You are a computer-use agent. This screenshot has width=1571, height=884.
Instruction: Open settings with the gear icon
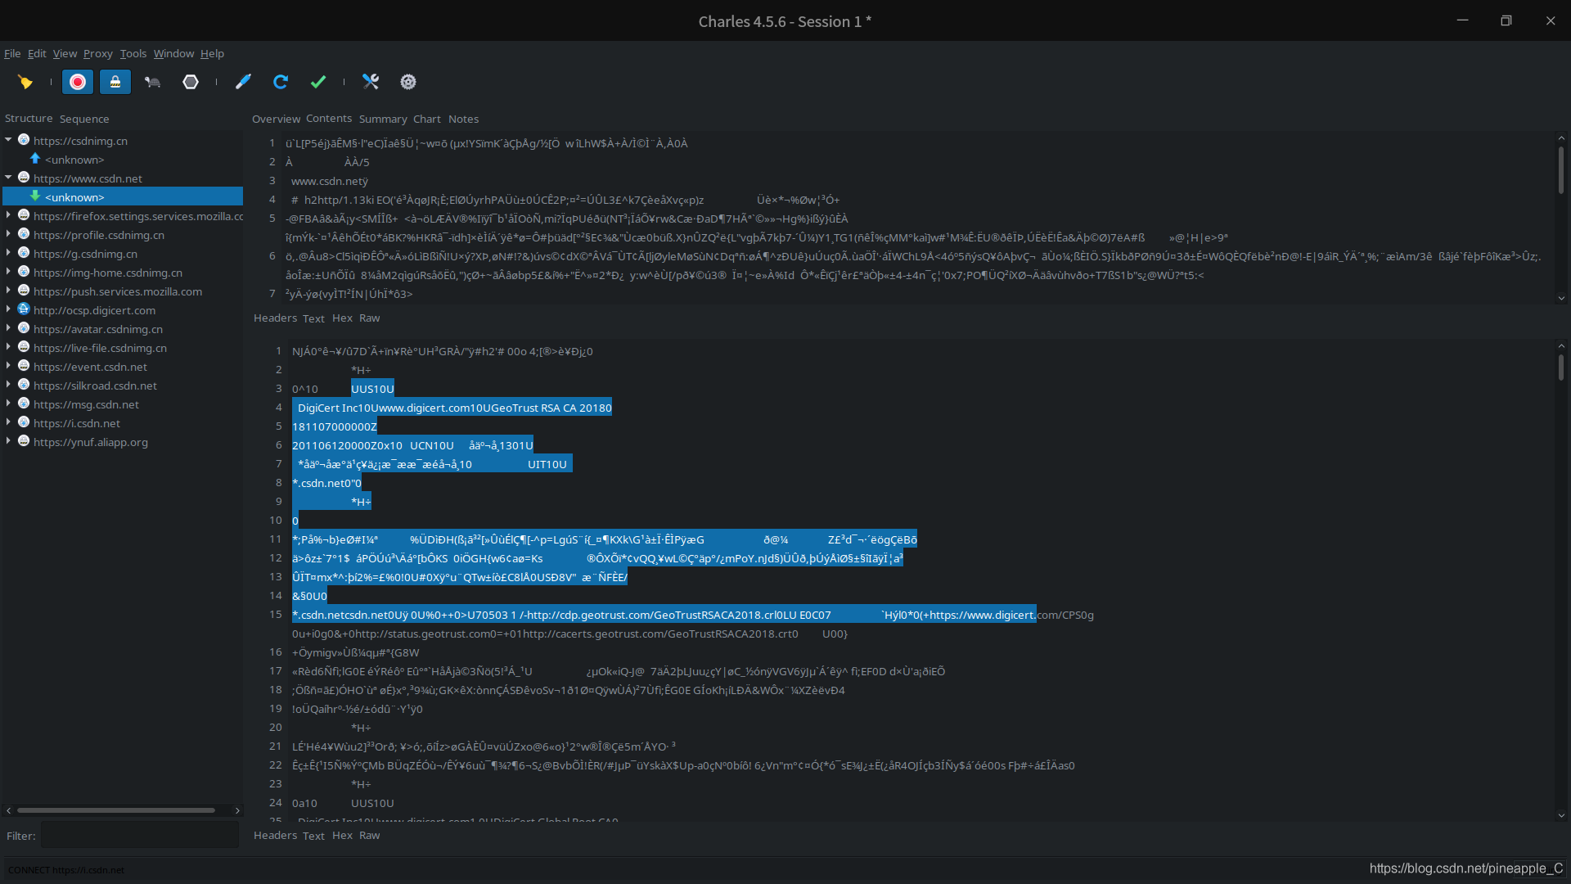tap(408, 82)
